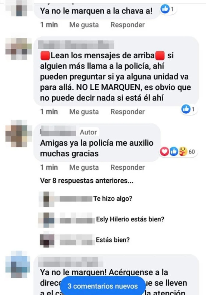Reply to the author's 'muchas gracias' comment

tap(127, 168)
